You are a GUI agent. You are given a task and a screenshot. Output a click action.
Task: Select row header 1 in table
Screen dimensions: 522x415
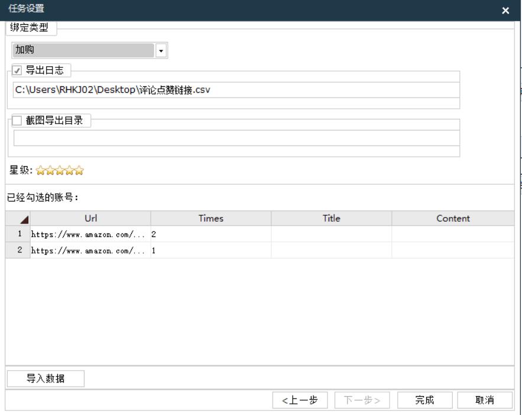click(x=18, y=234)
